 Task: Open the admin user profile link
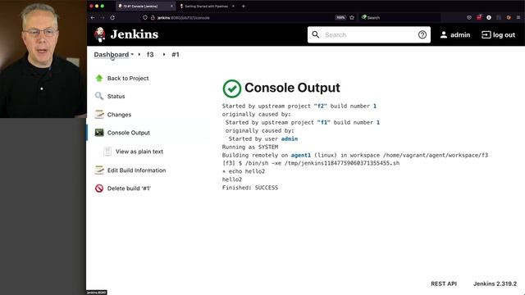(x=455, y=34)
